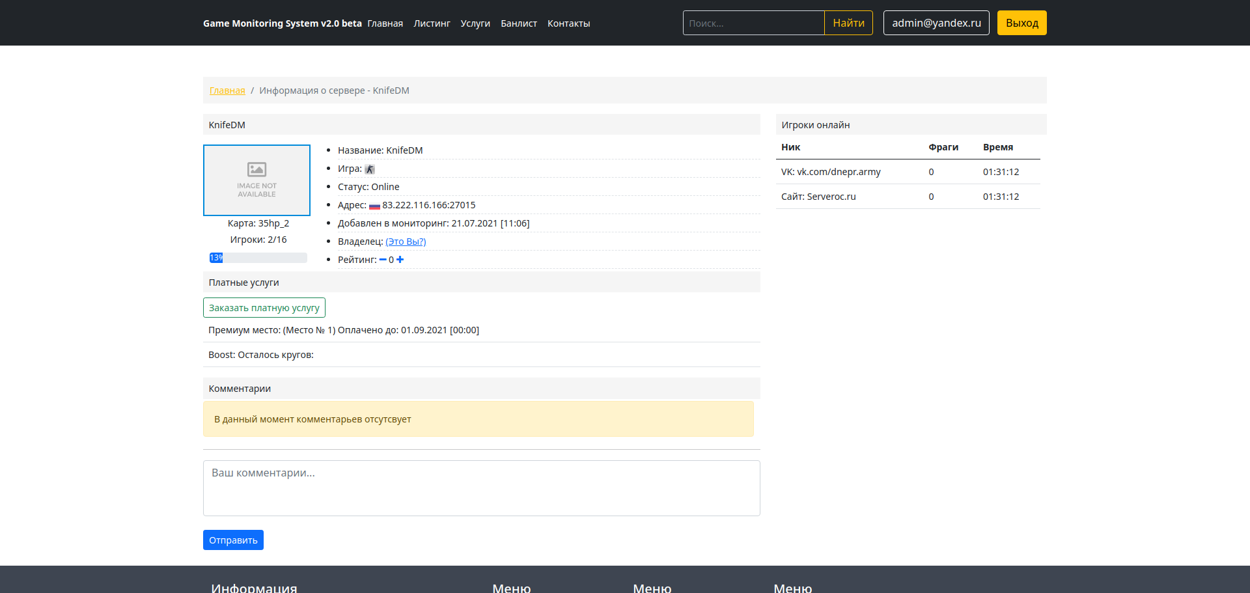The width and height of the screenshot is (1250, 593).
Task: Click the Карта: 35hp_2 label
Action: tap(258, 223)
